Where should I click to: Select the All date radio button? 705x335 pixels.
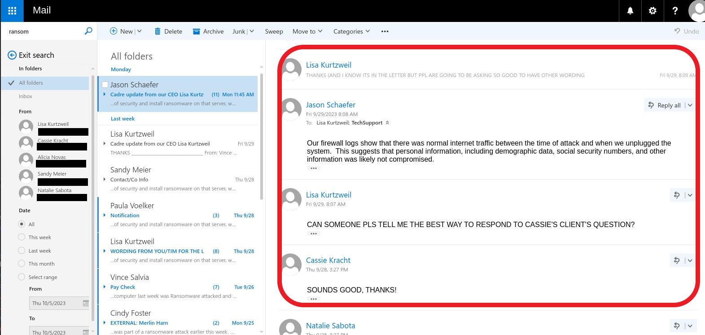[22, 224]
